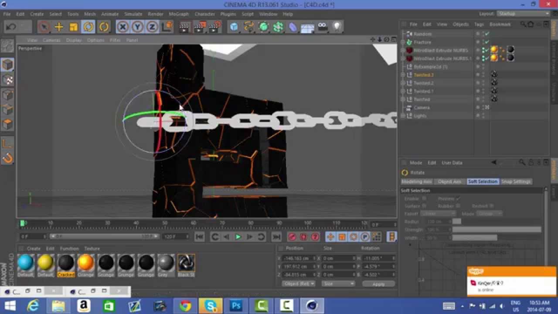
Task: Click the spline pen icon
Action: [249, 27]
